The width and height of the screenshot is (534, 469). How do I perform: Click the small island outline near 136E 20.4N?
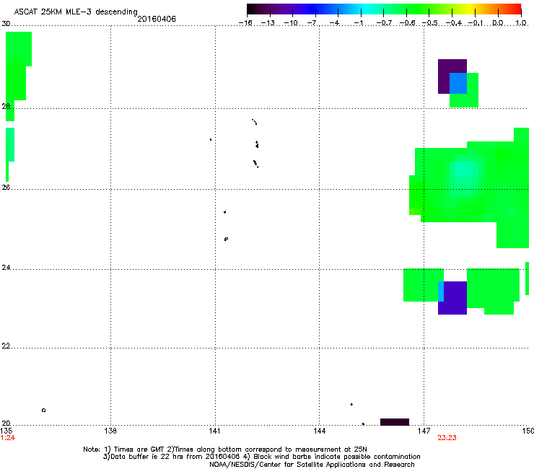[43, 410]
